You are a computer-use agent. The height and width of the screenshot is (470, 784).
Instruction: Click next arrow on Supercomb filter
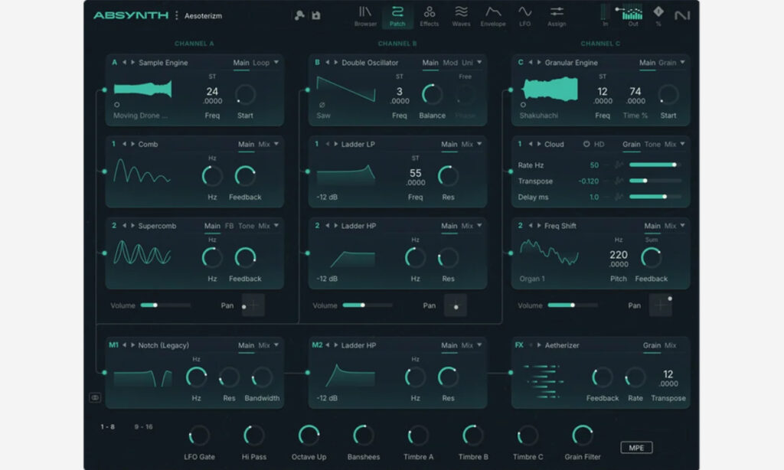pyautogui.click(x=132, y=226)
